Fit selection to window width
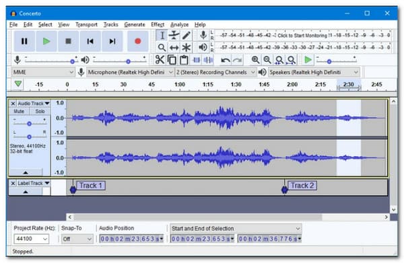The width and height of the screenshot is (404, 263). [x=279, y=60]
